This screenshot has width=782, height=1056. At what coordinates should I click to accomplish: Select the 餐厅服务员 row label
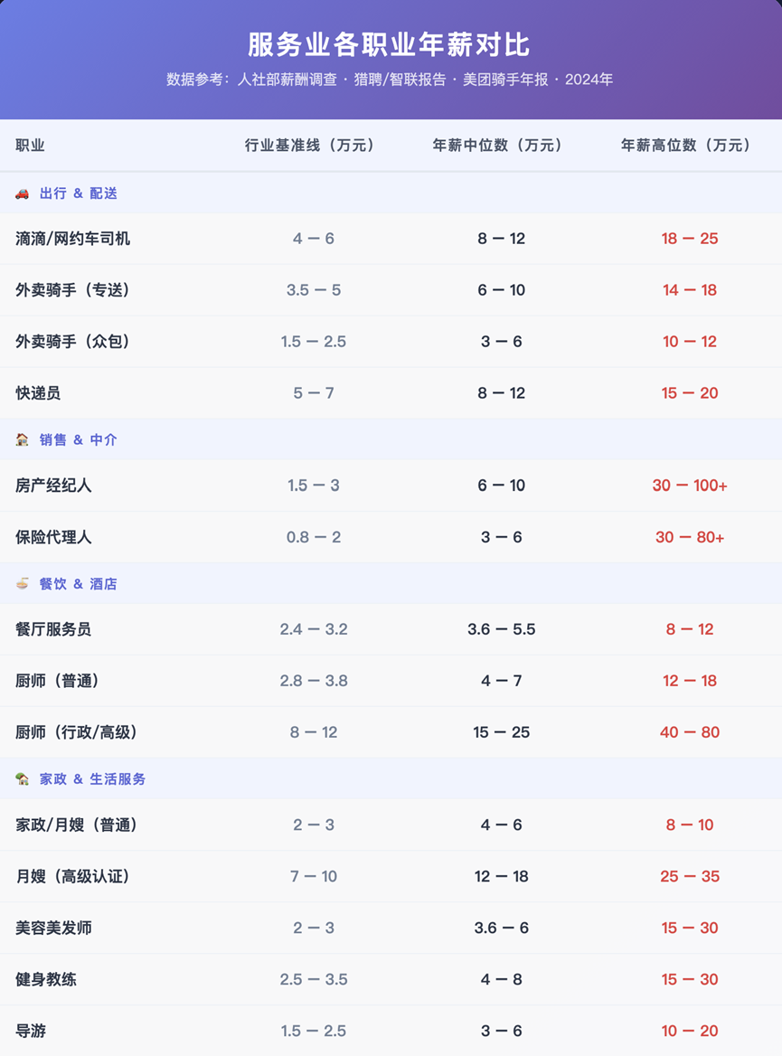click(53, 629)
